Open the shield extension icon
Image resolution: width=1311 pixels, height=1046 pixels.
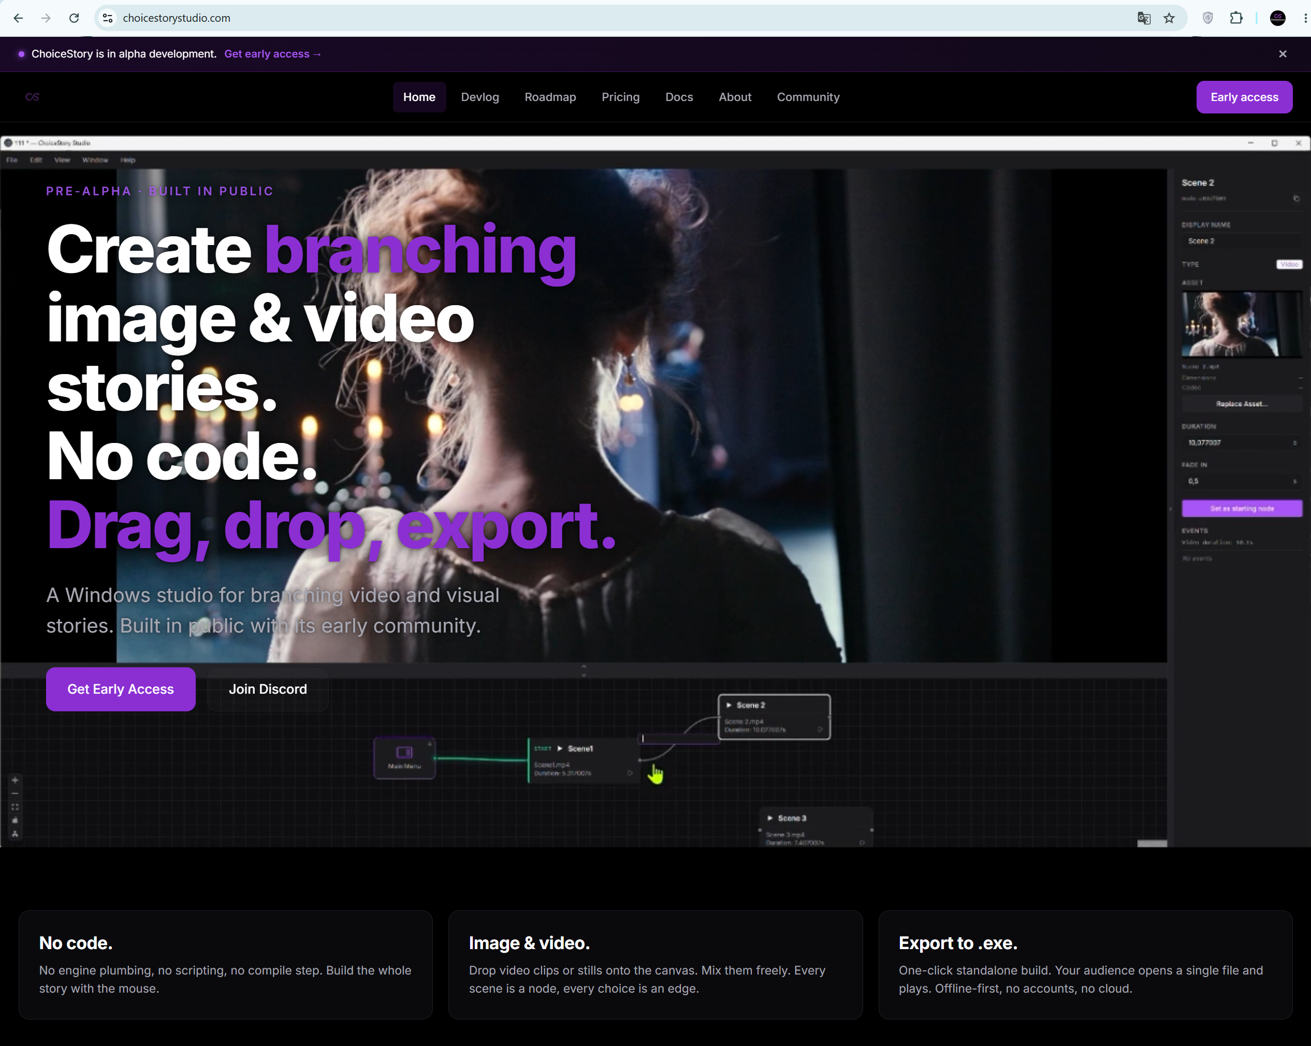click(1208, 18)
